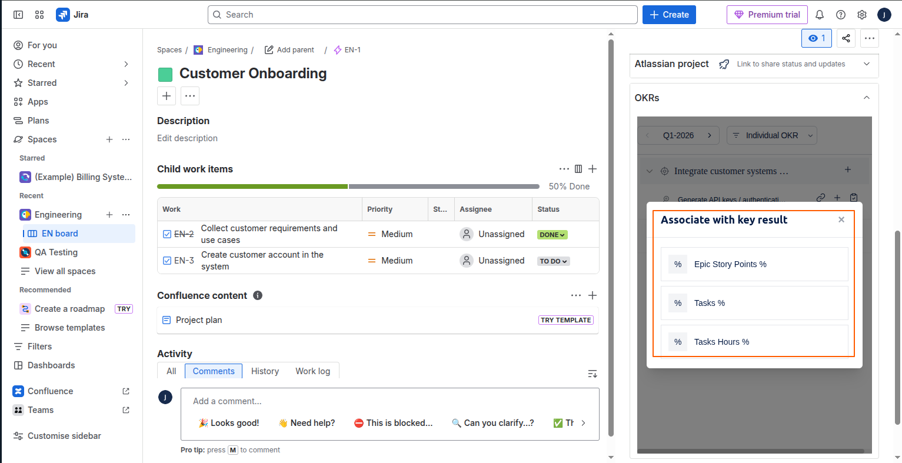Expand the Atlassian project panel
Image resolution: width=902 pixels, height=463 pixels.
[x=867, y=64]
